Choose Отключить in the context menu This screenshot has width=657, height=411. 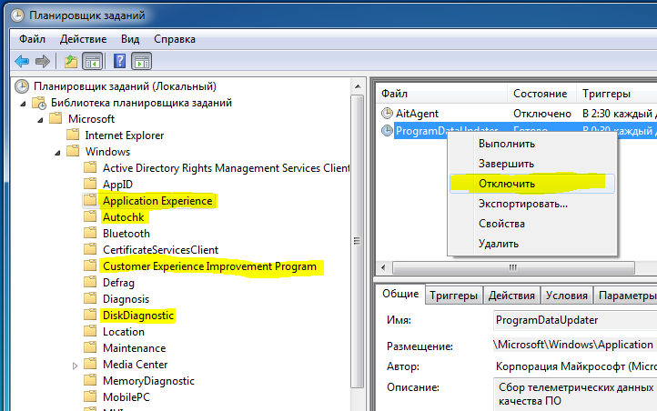click(532, 184)
